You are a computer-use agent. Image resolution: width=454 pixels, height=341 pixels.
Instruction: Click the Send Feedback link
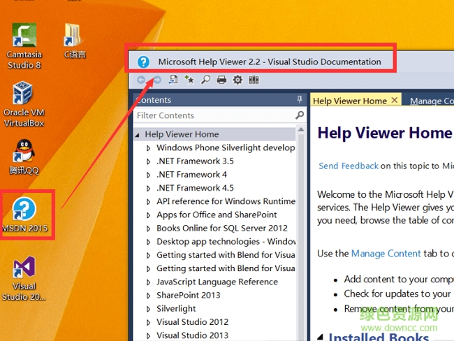pyautogui.click(x=349, y=166)
